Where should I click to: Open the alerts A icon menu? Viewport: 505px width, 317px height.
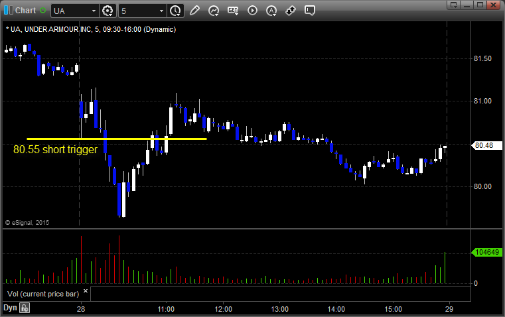point(271,11)
